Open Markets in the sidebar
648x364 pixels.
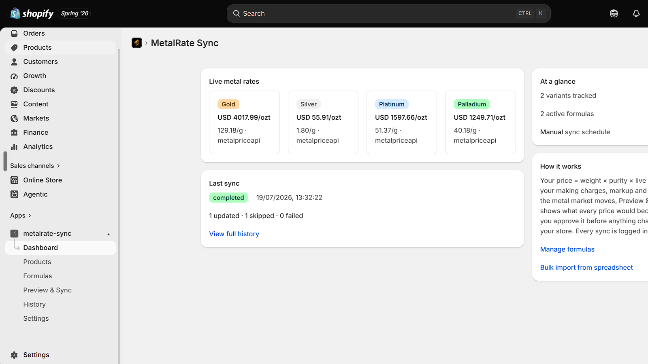pyautogui.click(x=60, y=119)
